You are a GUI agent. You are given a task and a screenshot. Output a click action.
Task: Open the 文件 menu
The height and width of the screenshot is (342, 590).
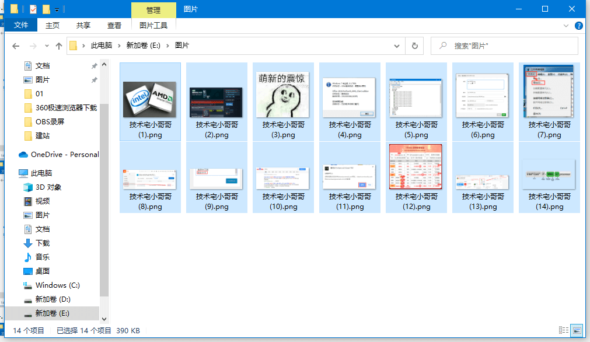(x=21, y=25)
